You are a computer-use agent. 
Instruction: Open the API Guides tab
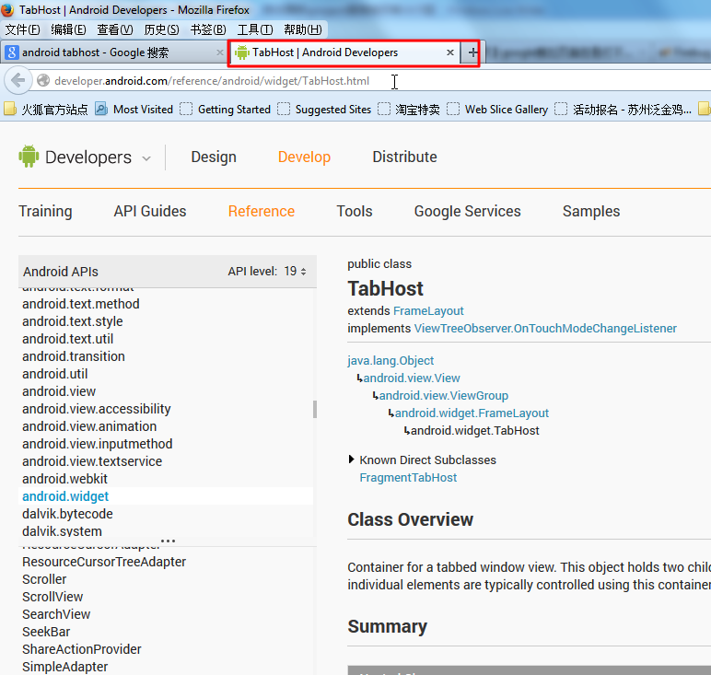[x=150, y=211]
